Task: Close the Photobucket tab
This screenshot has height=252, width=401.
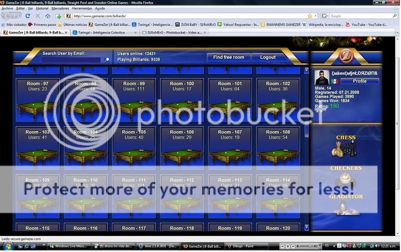Action: (x=205, y=33)
